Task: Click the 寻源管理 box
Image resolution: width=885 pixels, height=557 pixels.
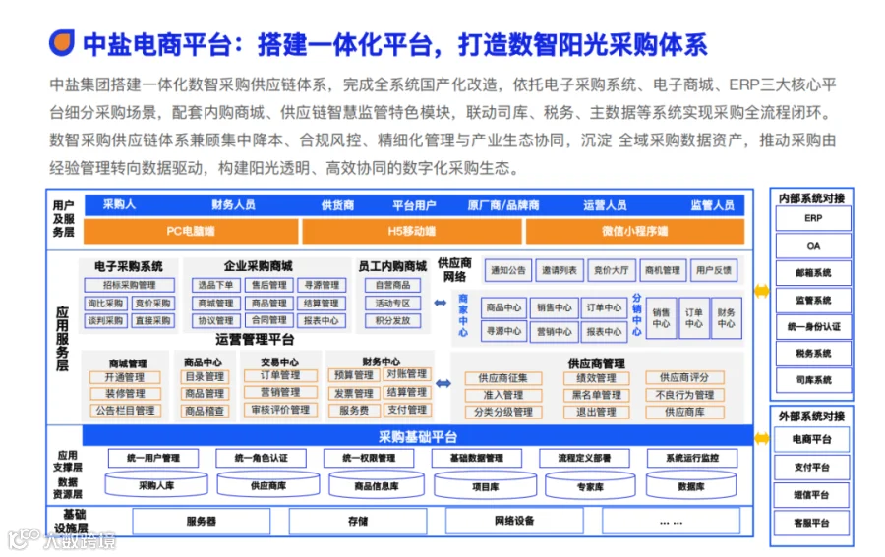Action: (322, 285)
